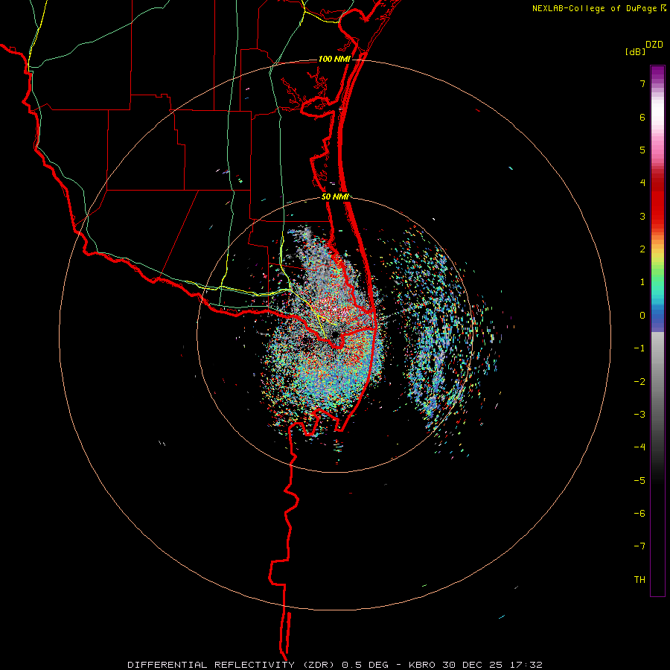Click the -1 value on the color scale
Screen dimensions: 670x670
point(639,348)
